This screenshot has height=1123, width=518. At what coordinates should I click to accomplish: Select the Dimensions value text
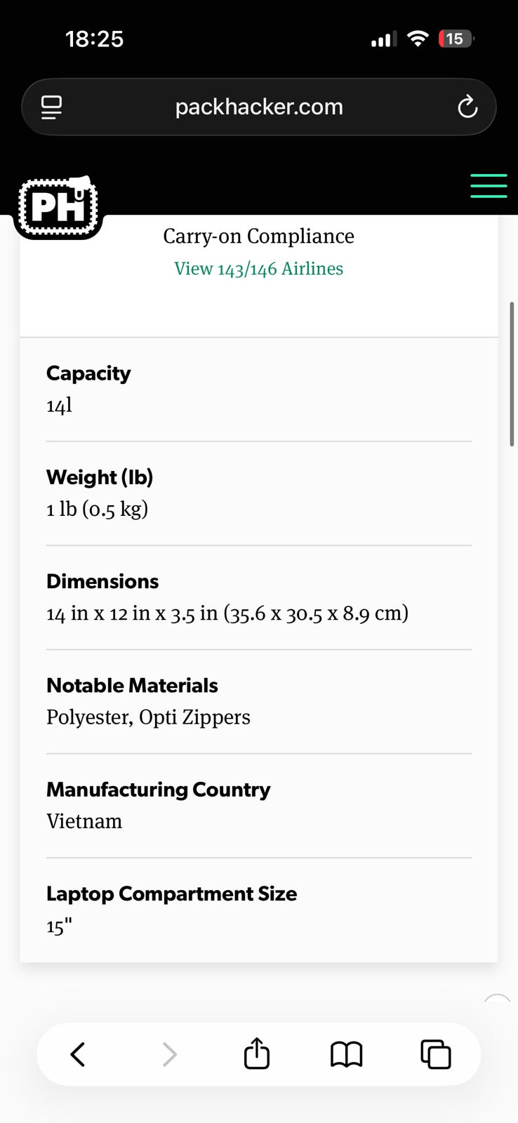227,613
